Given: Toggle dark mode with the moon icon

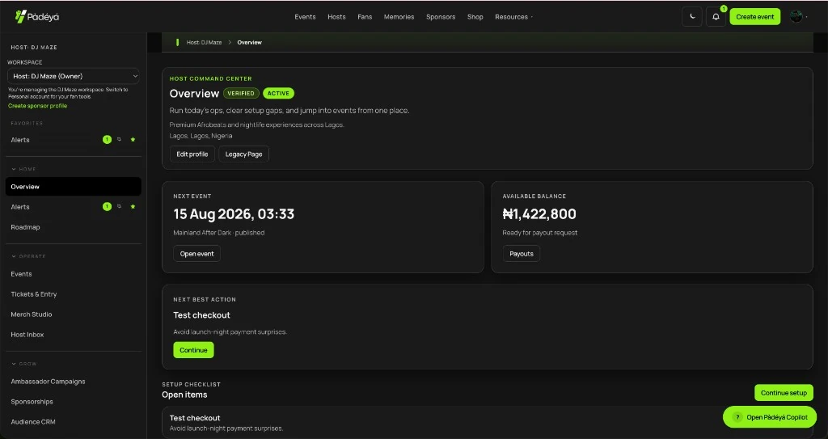Looking at the screenshot, I should [692, 16].
